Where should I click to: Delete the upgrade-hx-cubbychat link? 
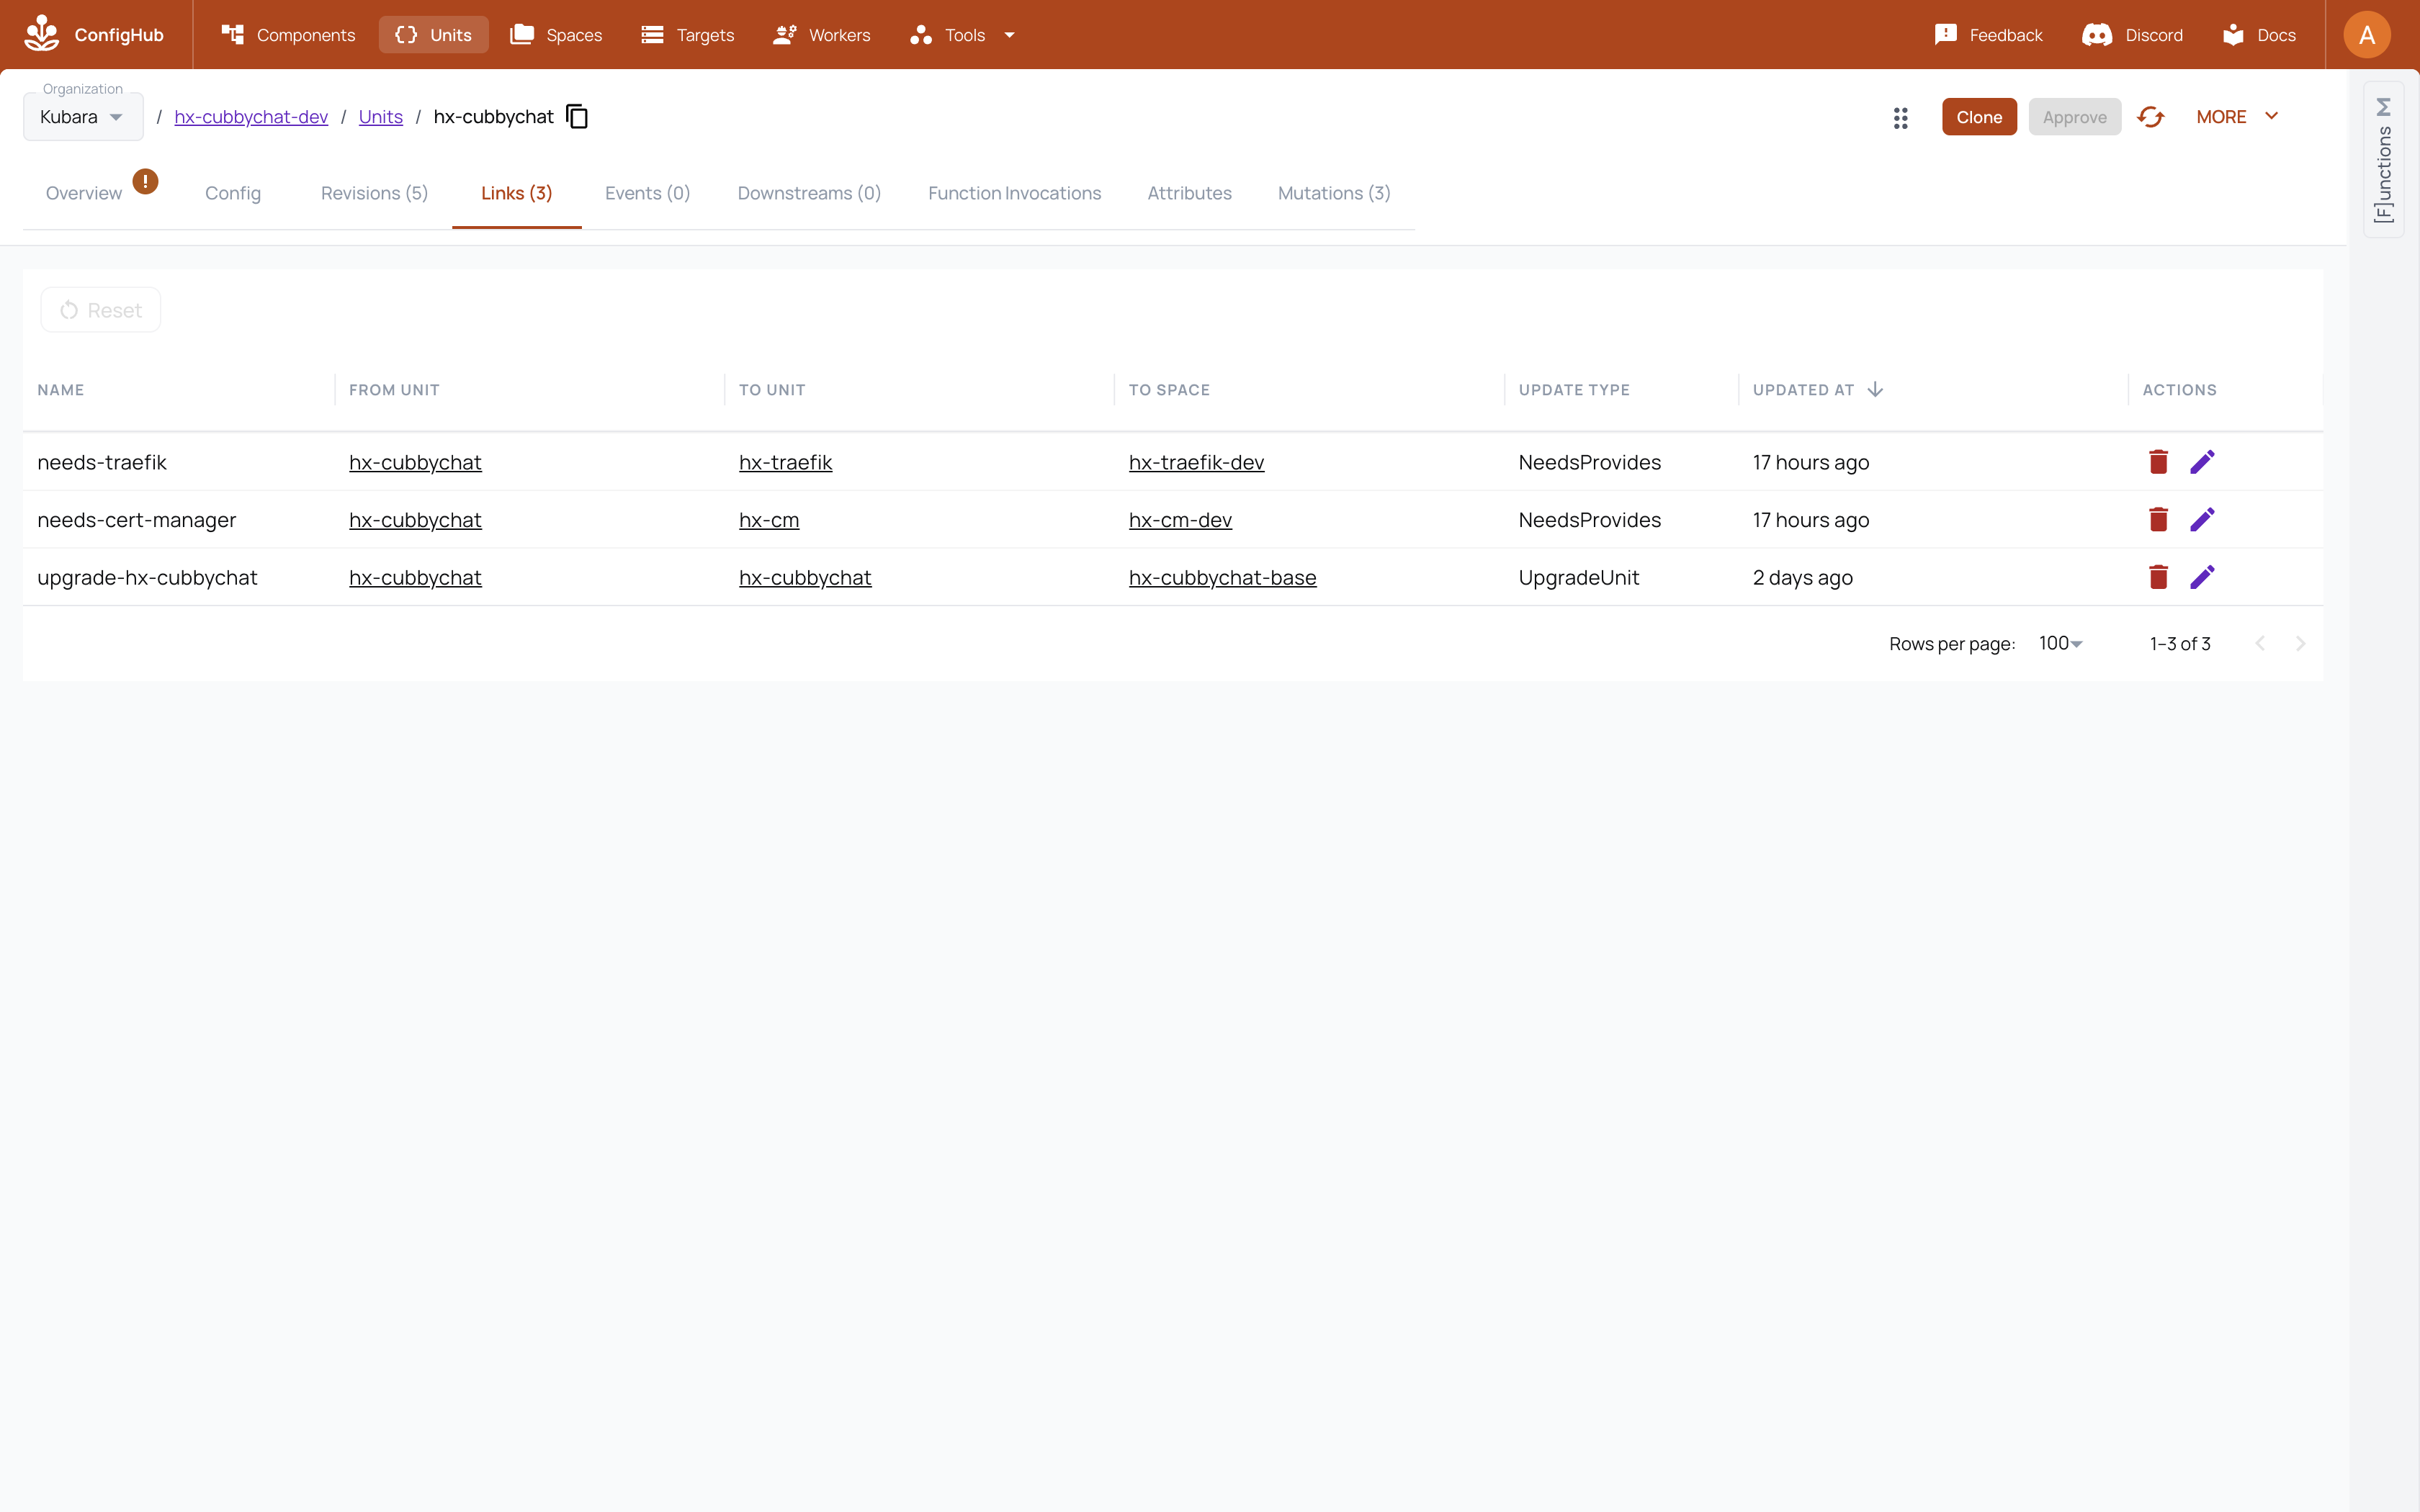point(2158,577)
